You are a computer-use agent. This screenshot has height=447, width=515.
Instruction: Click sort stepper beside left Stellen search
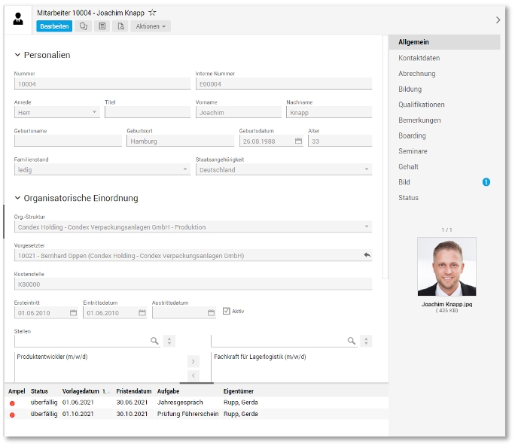(169, 341)
